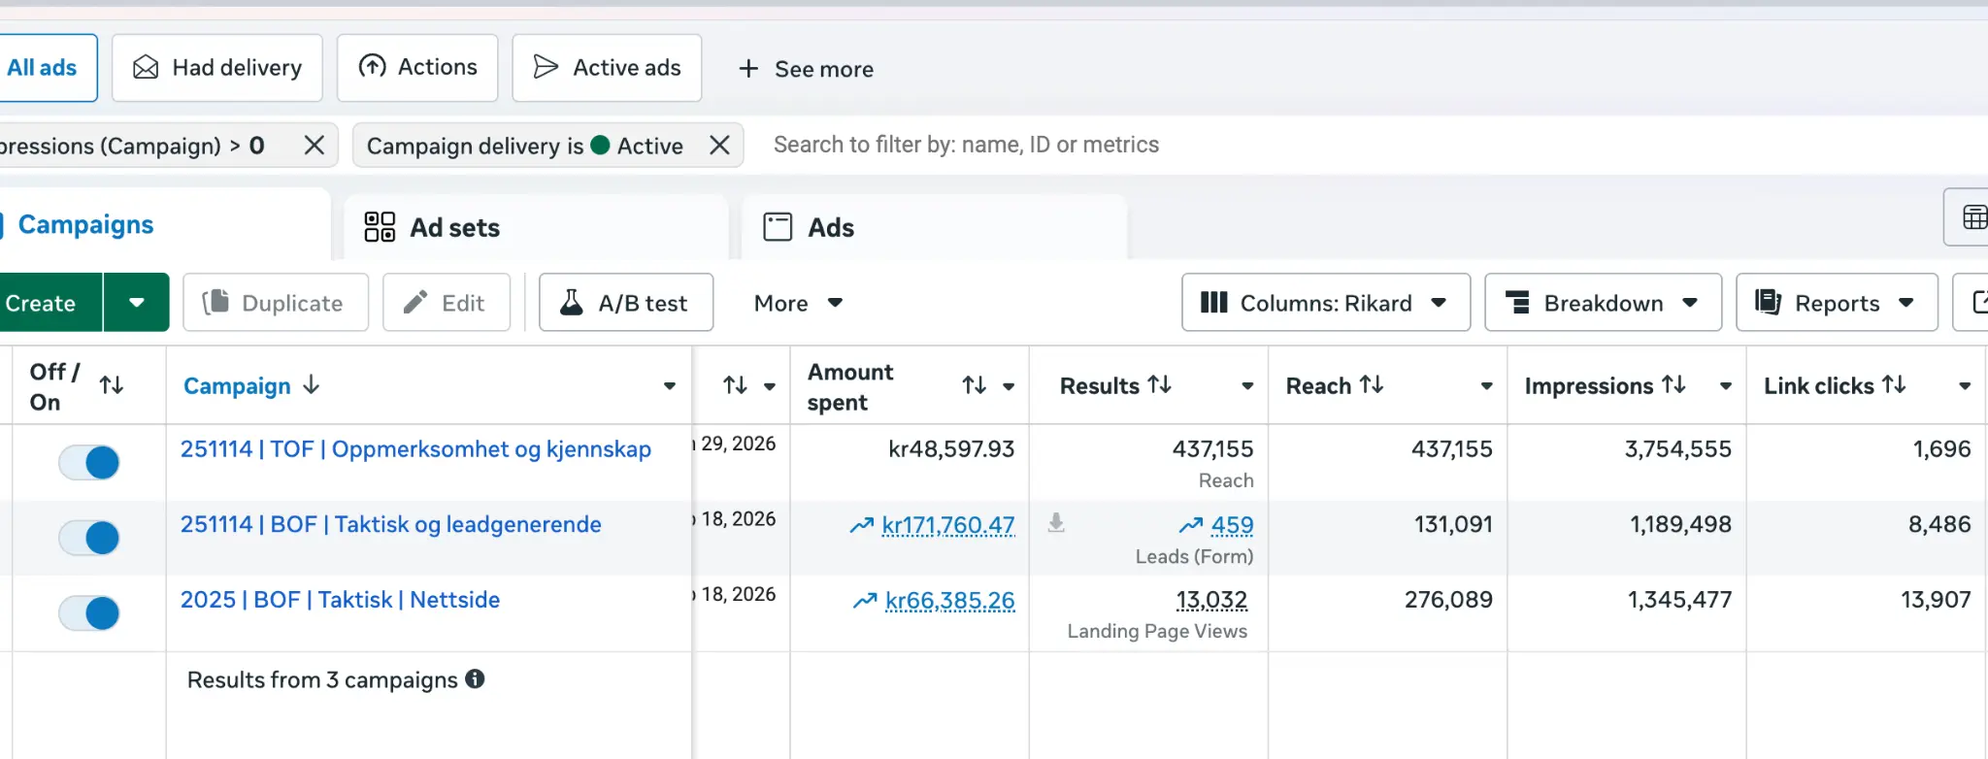
Task: Toggle off the BOF Taktisk og leadgenerende campaign
Action: (89, 537)
